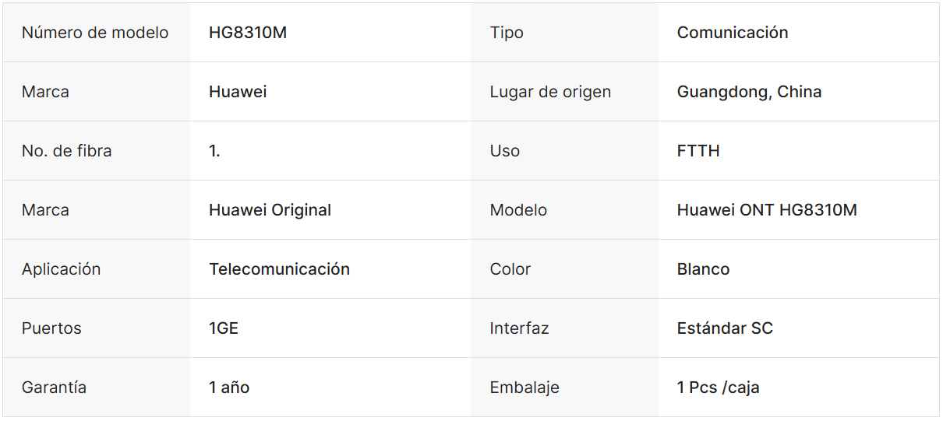Screen dimensions: 943x421
Task: Click the 'Guangdong, China' origin value
Action: [749, 92]
